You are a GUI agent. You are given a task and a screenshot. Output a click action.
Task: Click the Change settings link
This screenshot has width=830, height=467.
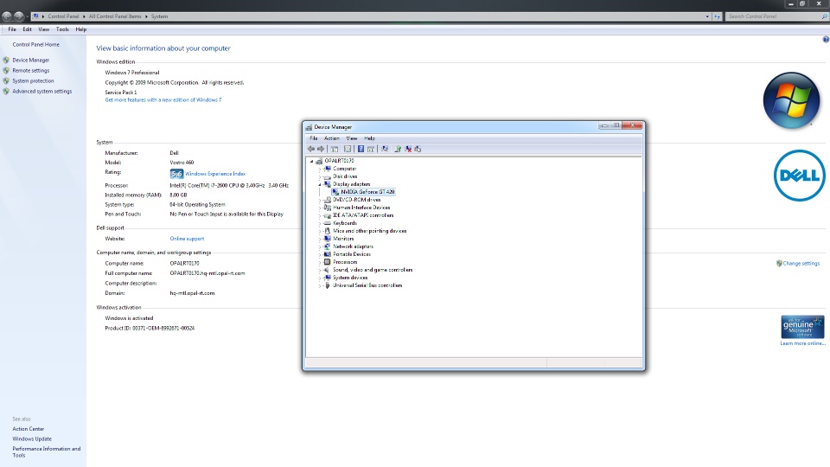pyautogui.click(x=801, y=263)
